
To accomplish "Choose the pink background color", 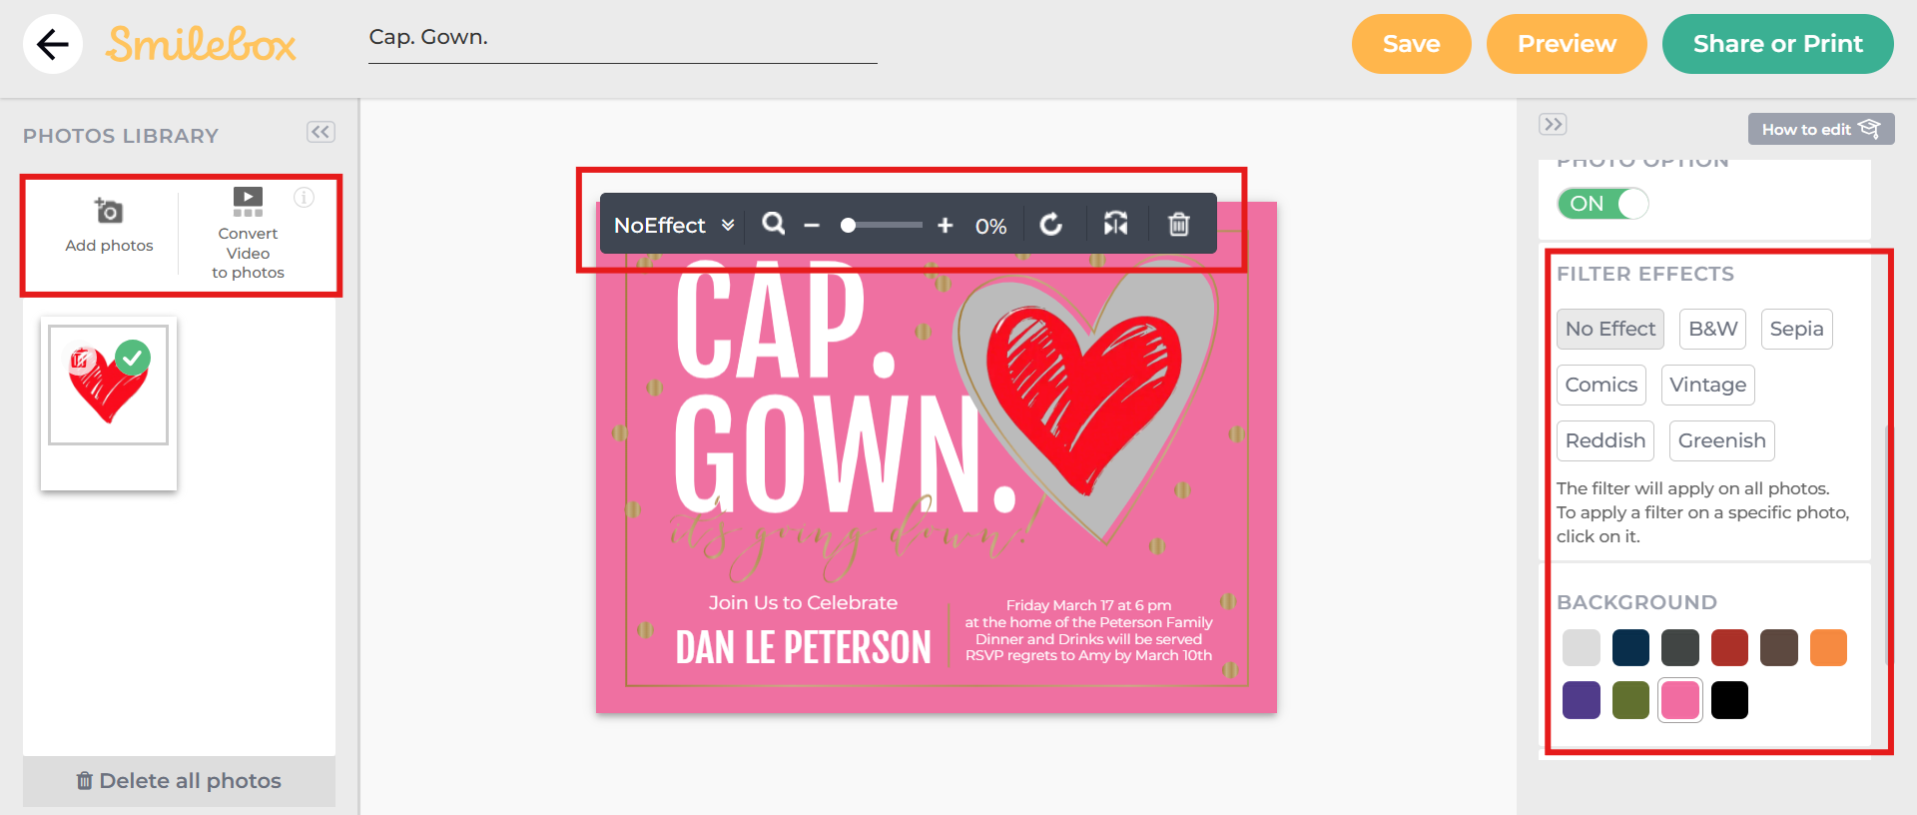I will click(1680, 700).
